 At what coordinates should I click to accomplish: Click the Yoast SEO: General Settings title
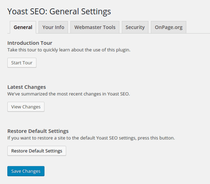pyautogui.click(x=59, y=12)
